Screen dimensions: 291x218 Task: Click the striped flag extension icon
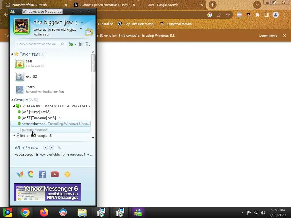(x=239, y=15)
